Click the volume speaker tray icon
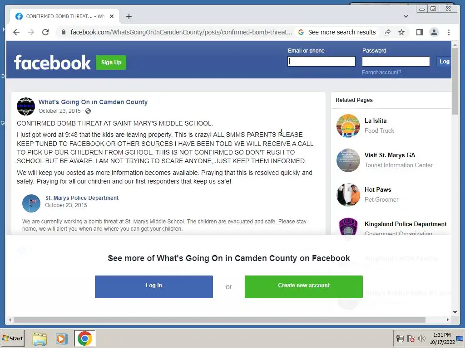Image resolution: width=465 pixels, height=348 pixels. click(x=421, y=338)
